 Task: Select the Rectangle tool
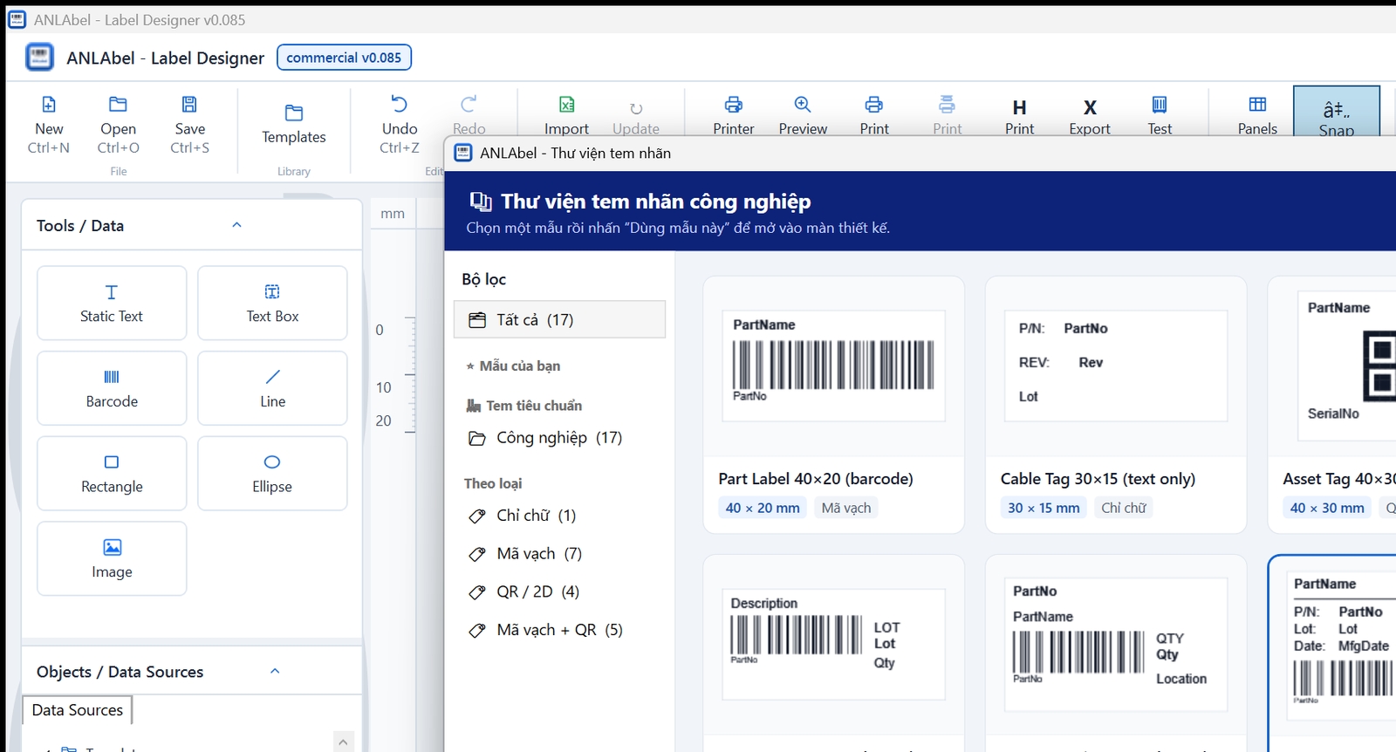(112, 473)
